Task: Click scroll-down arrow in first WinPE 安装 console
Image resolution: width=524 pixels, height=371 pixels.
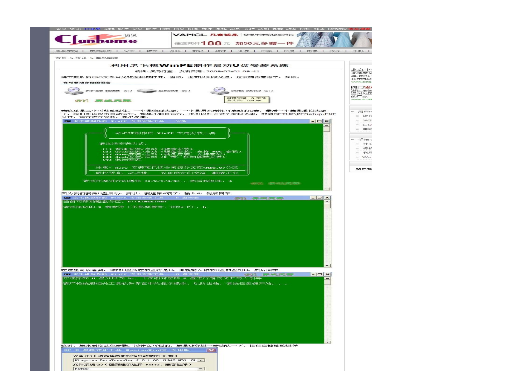Action: point(327,189)
